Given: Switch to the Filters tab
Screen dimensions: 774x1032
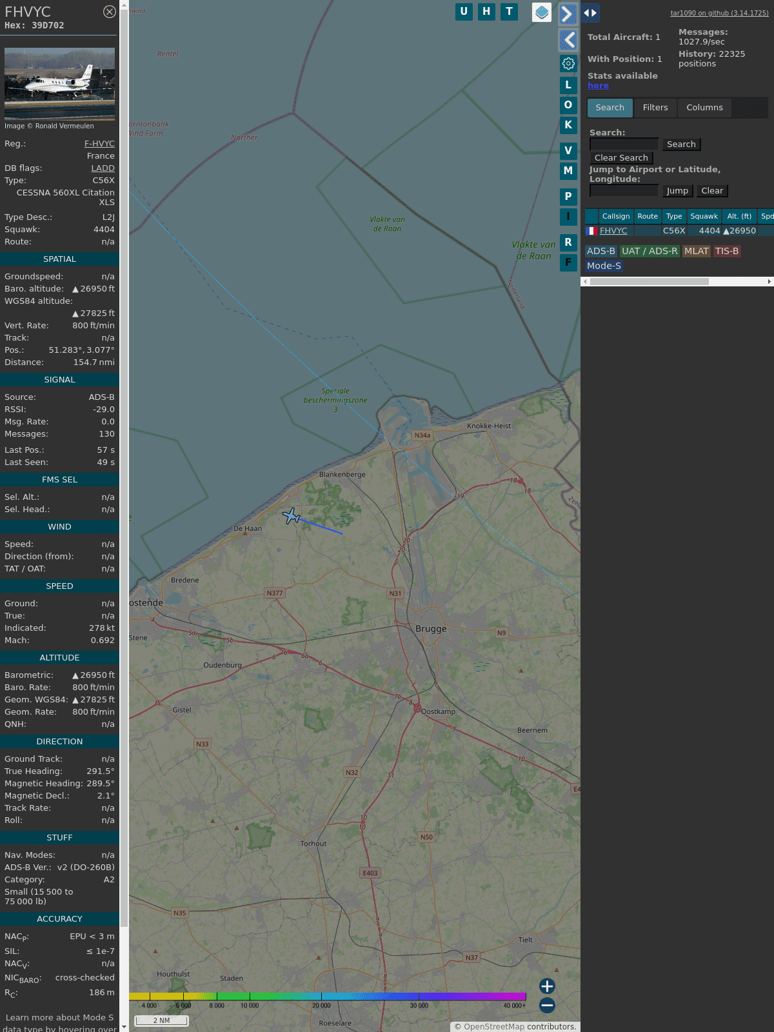Looking at the screenshot, I should tap(655, 108).
